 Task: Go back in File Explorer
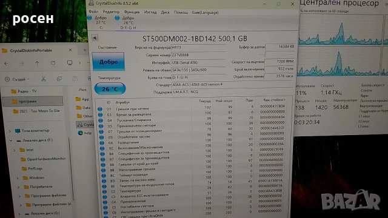click(x=7, y=63)
